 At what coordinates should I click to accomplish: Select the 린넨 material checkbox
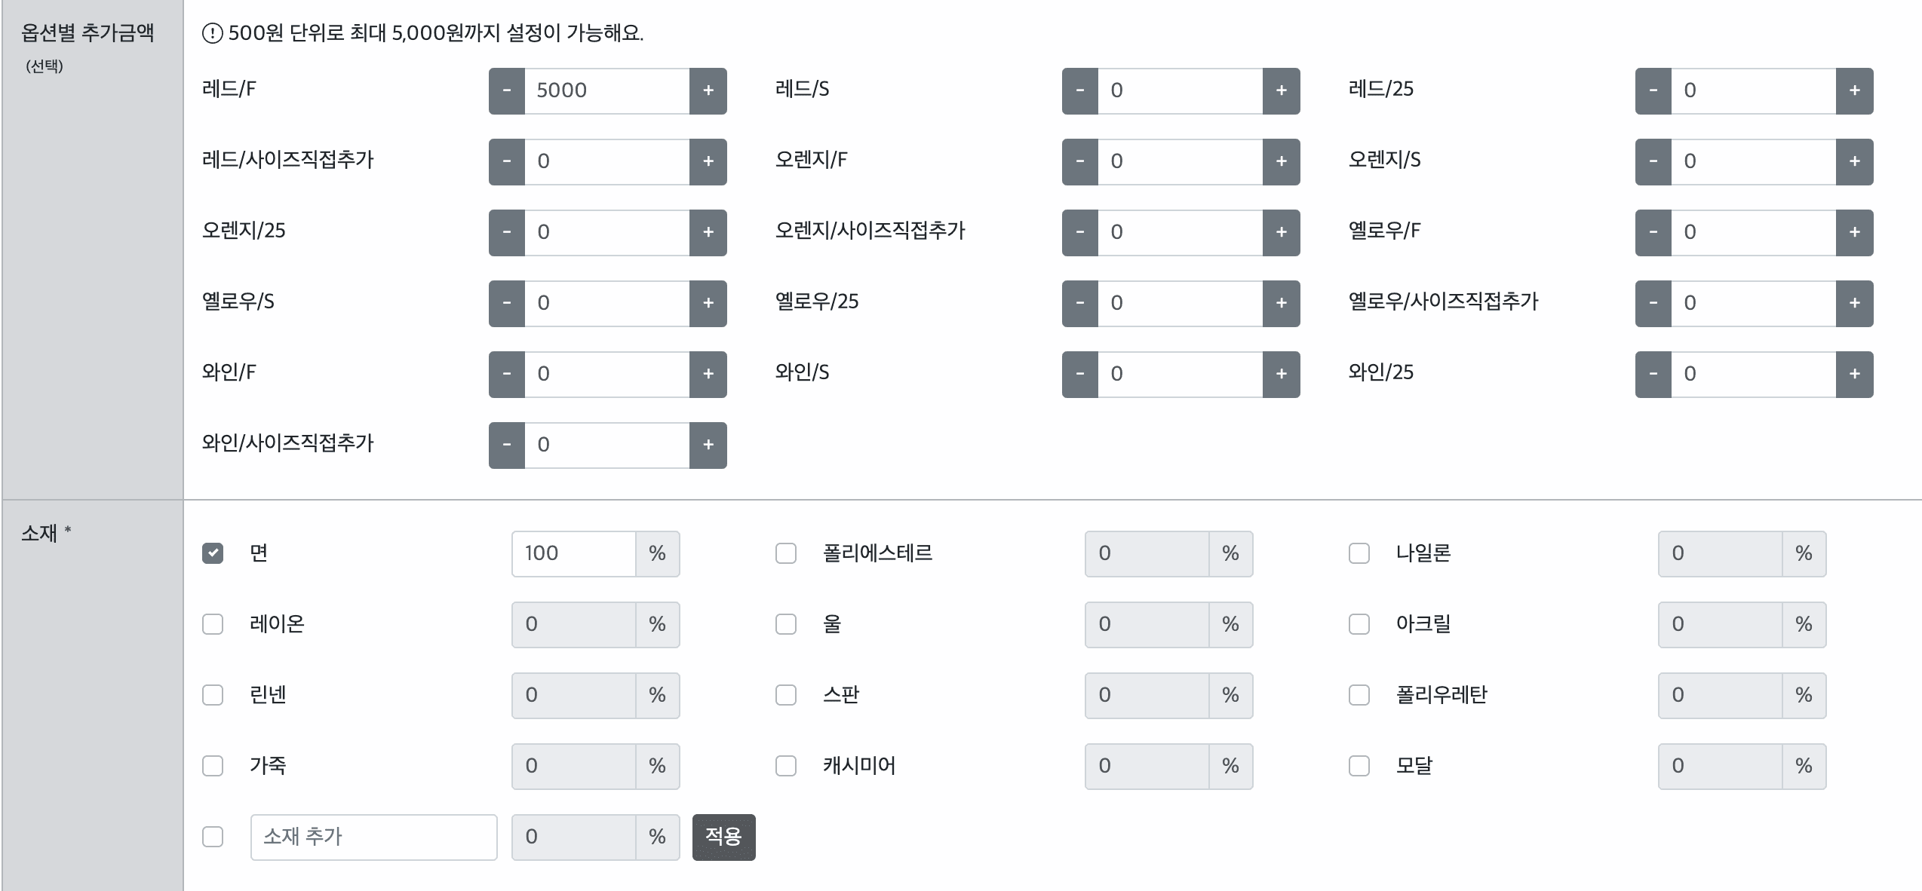tap(213, 695)
